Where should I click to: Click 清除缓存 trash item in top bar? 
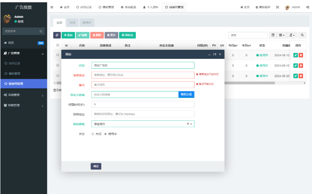coord(263,7)
